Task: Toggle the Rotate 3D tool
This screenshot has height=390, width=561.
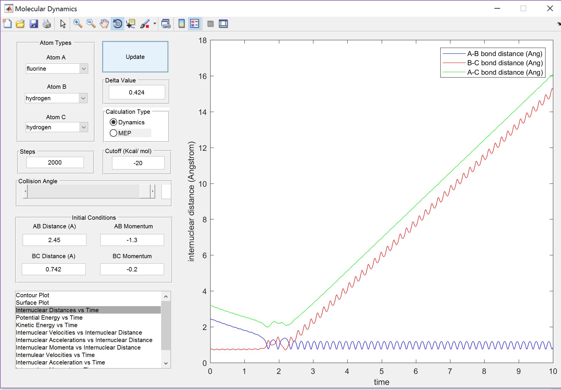Action: click(x=117, y=24)
